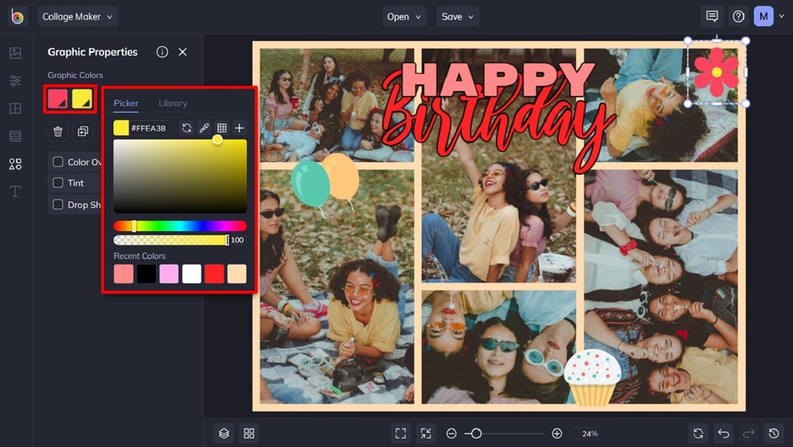Open the account avatar M menu
Viewport: 793px width, 447px height.
tap(764, 17)
